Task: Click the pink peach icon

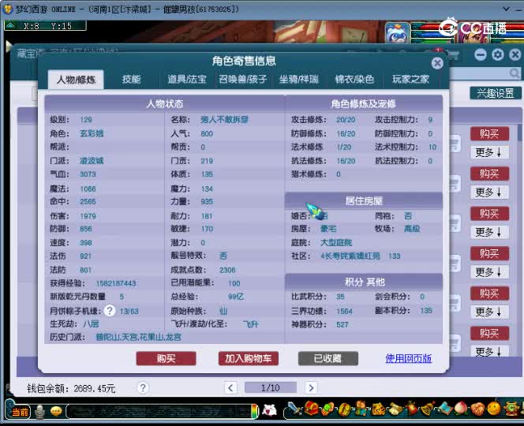Action: (x=461, y=409)
